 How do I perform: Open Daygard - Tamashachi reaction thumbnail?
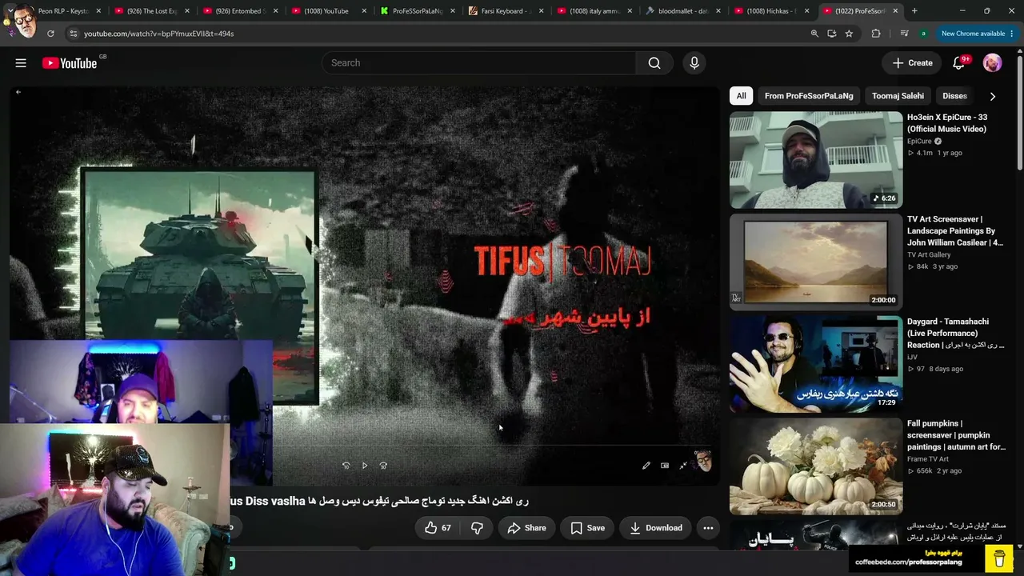coord(816,365)
